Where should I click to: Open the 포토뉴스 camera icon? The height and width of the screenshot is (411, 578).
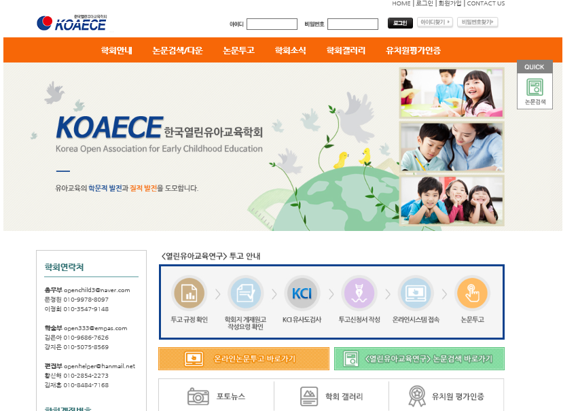click(x=198, y=397)
